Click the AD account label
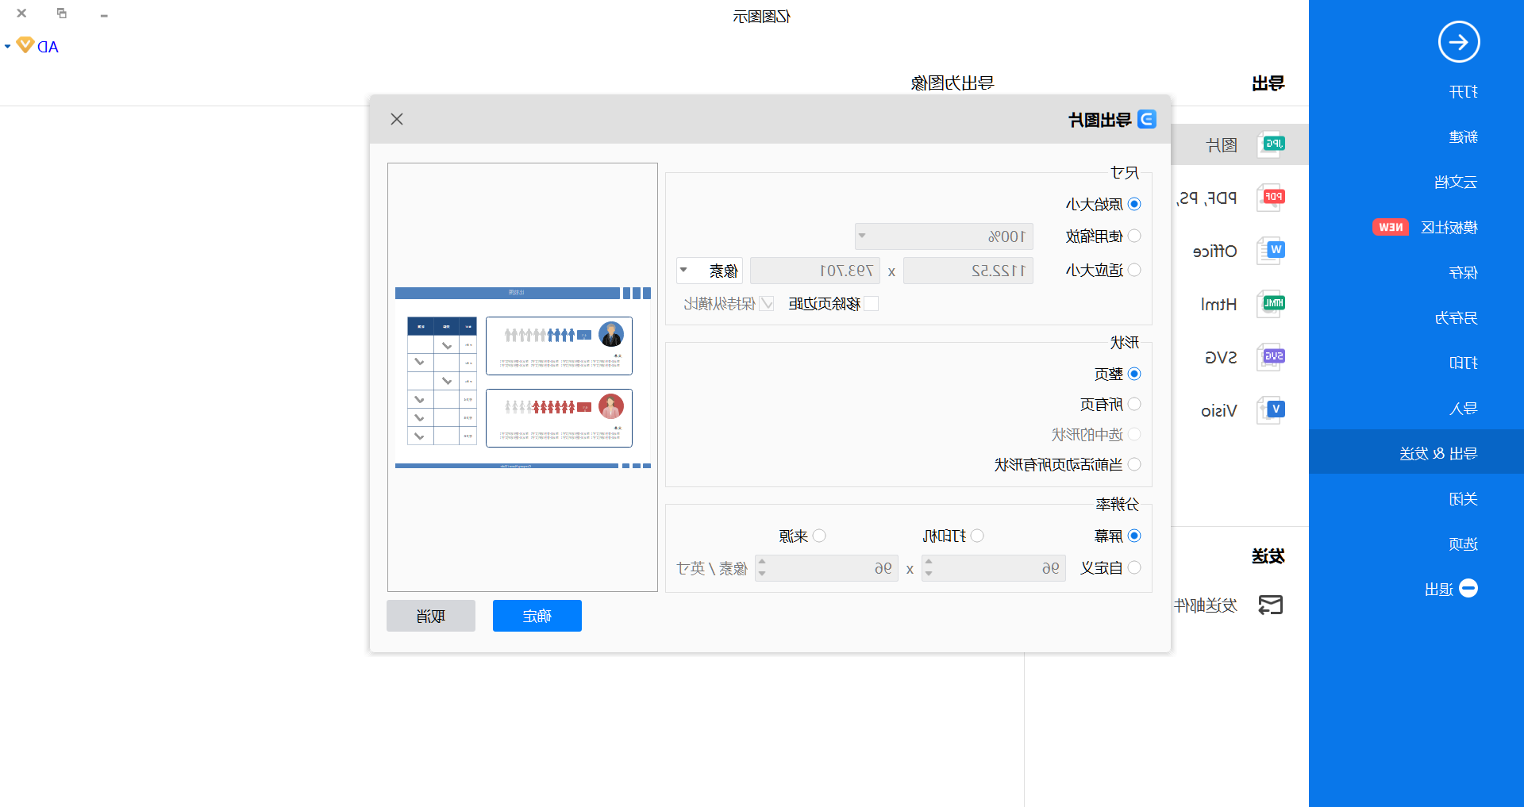 click(48, 47)
